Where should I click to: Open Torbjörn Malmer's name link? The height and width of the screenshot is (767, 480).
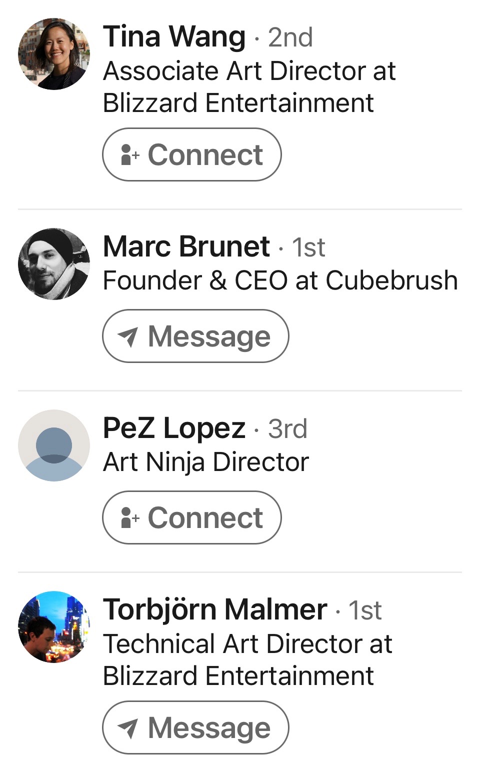[x=215, y=609]
